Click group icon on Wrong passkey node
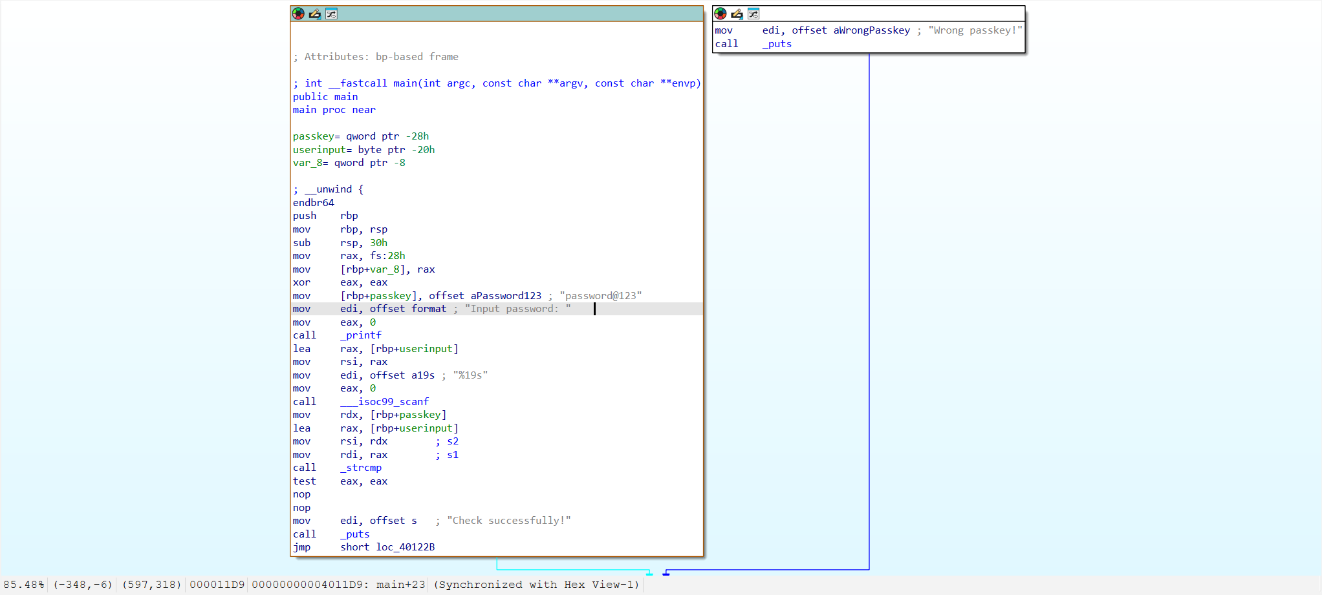 coord(753,14)
